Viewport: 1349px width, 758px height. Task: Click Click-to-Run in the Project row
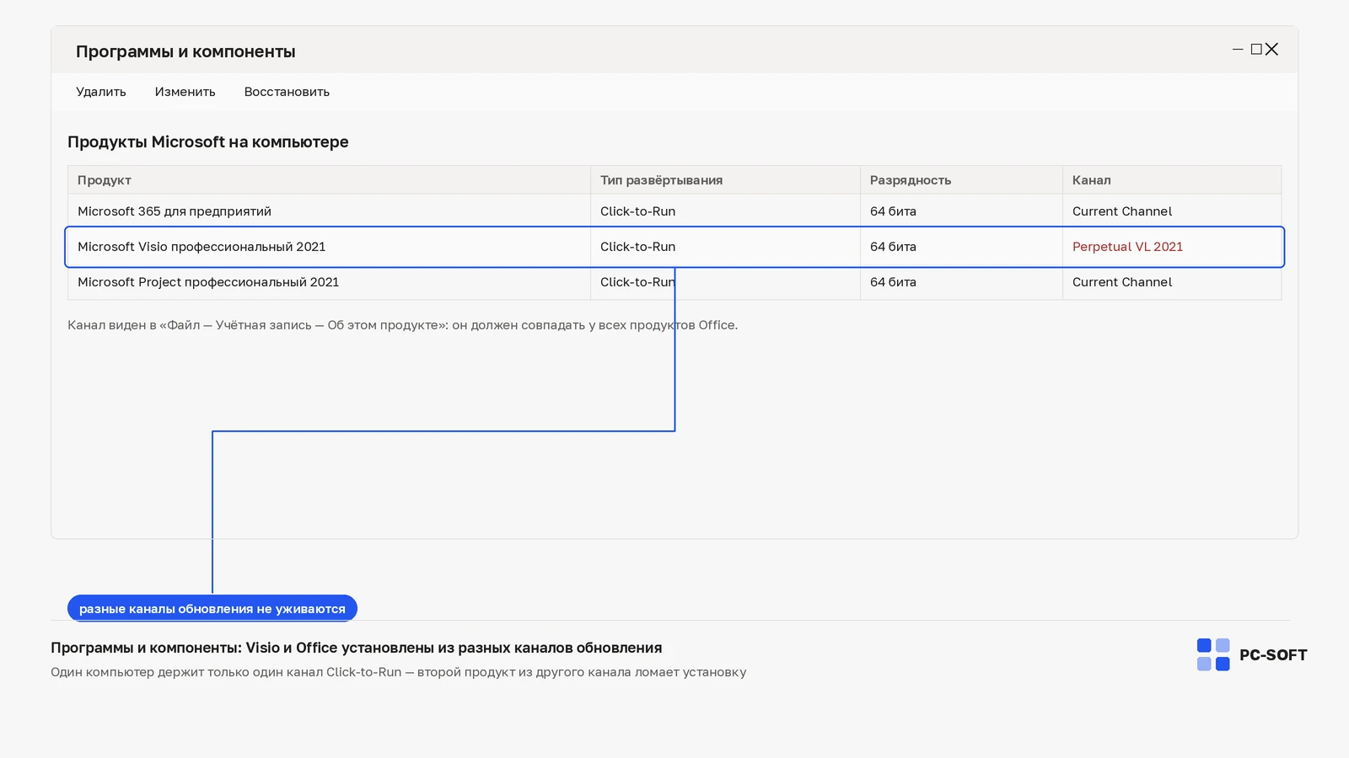click(637, 282)
